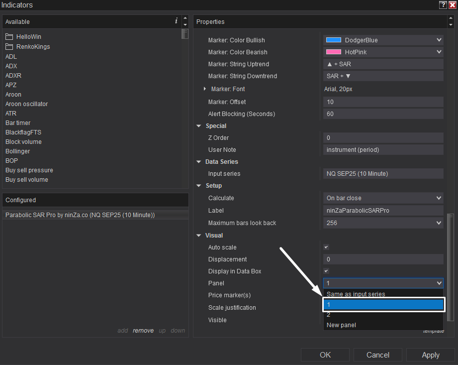458x365 pixels.
Task: Click the up link
Action: point(162,331)
